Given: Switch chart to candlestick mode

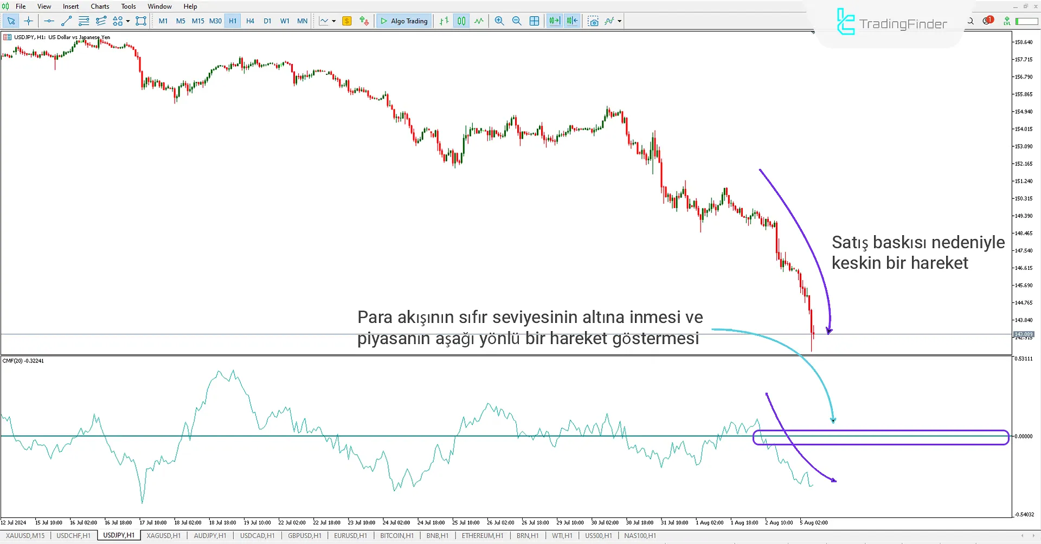Looking at the screenshot, I should point(461,21).
